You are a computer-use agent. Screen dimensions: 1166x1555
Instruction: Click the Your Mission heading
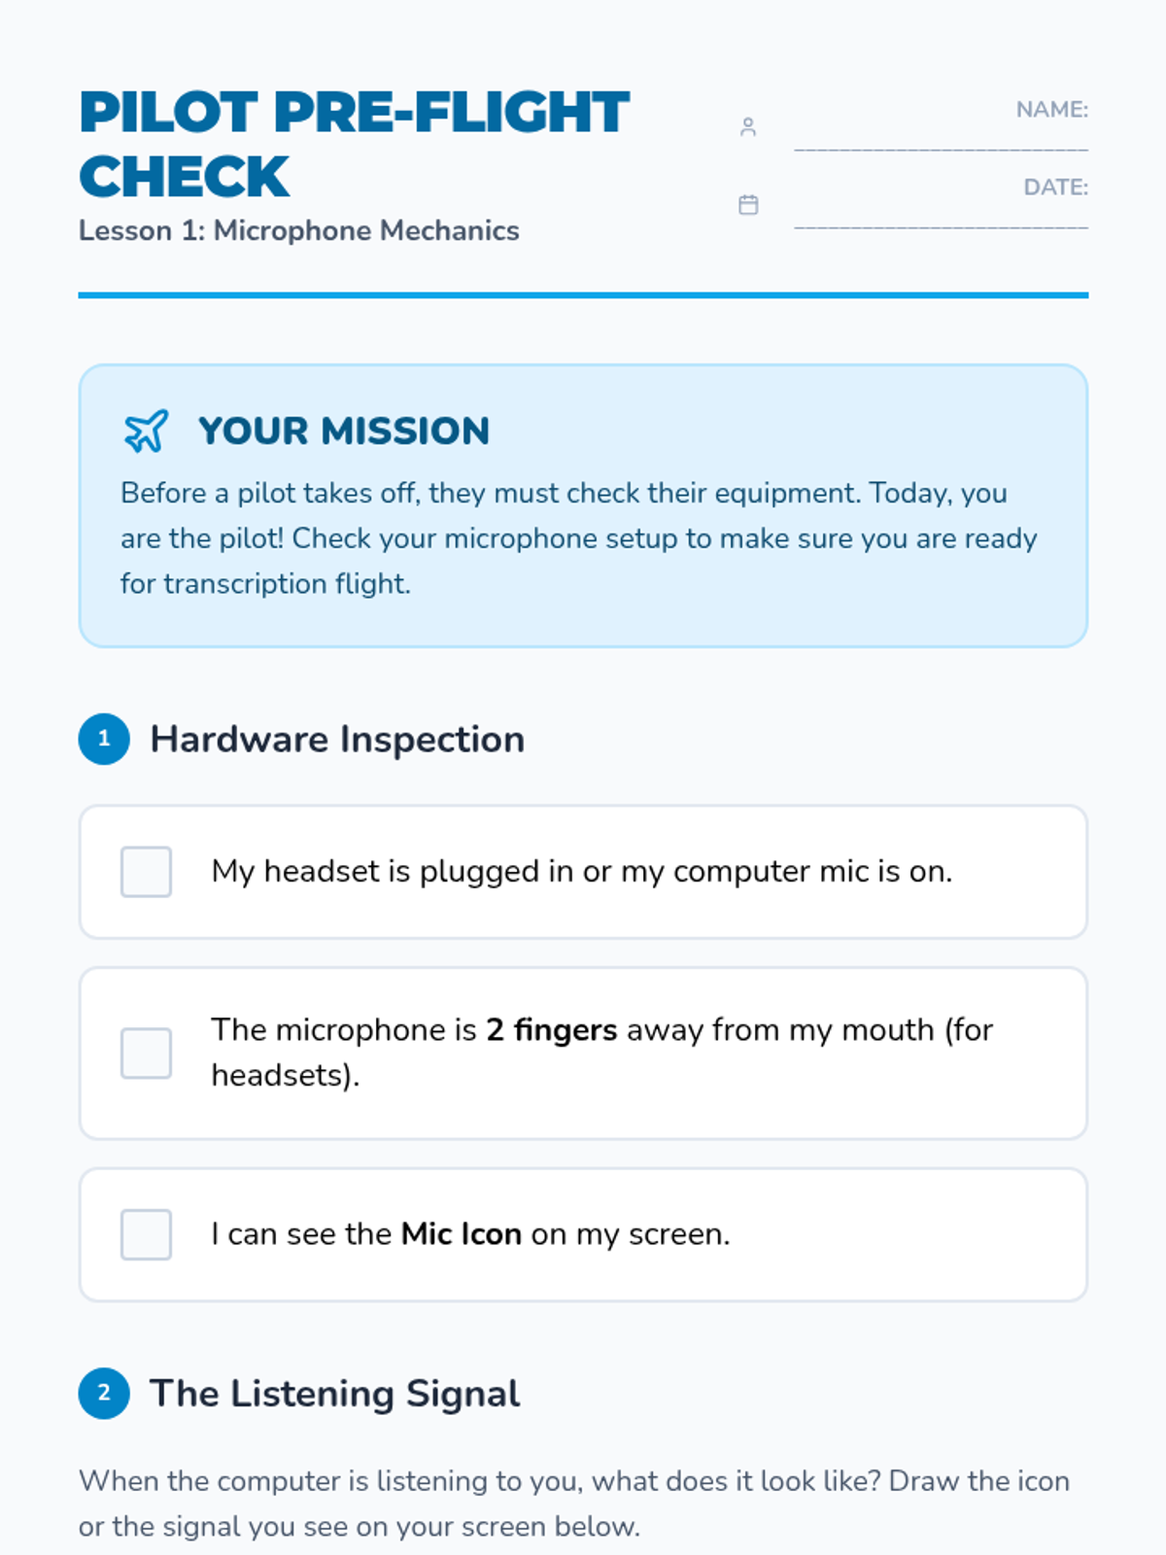[x=343, y=432]
